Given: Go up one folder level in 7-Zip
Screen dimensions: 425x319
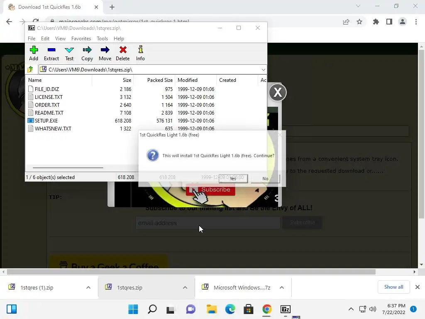Looking at the screenshot, I should click(30, 70).
